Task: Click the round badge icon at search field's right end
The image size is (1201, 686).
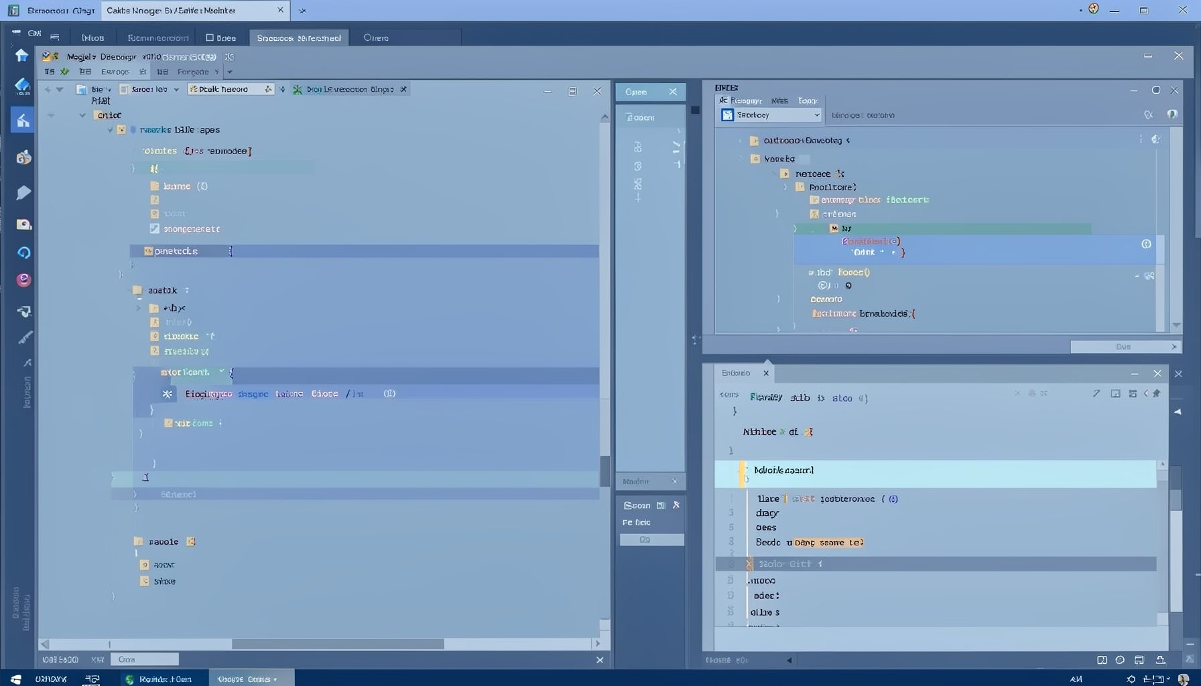Action: click(x=1172, y=115)
